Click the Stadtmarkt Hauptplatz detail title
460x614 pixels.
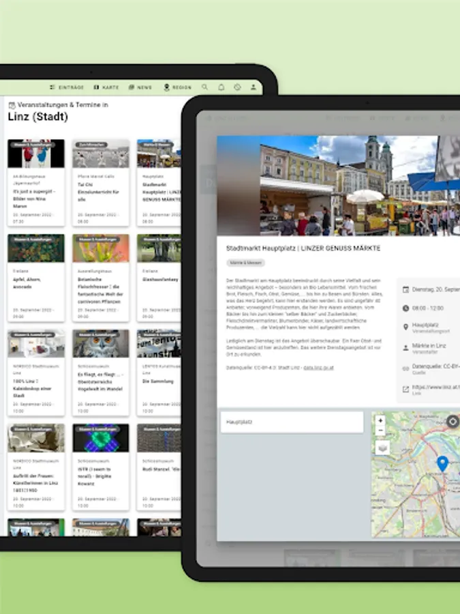(x=303, y=248)
